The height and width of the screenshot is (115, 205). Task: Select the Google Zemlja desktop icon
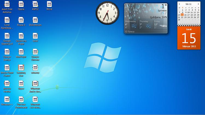(x=7, y=55)
